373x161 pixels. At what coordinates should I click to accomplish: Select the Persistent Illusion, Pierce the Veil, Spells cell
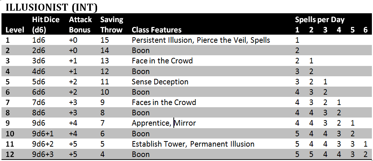coord(201,40)
